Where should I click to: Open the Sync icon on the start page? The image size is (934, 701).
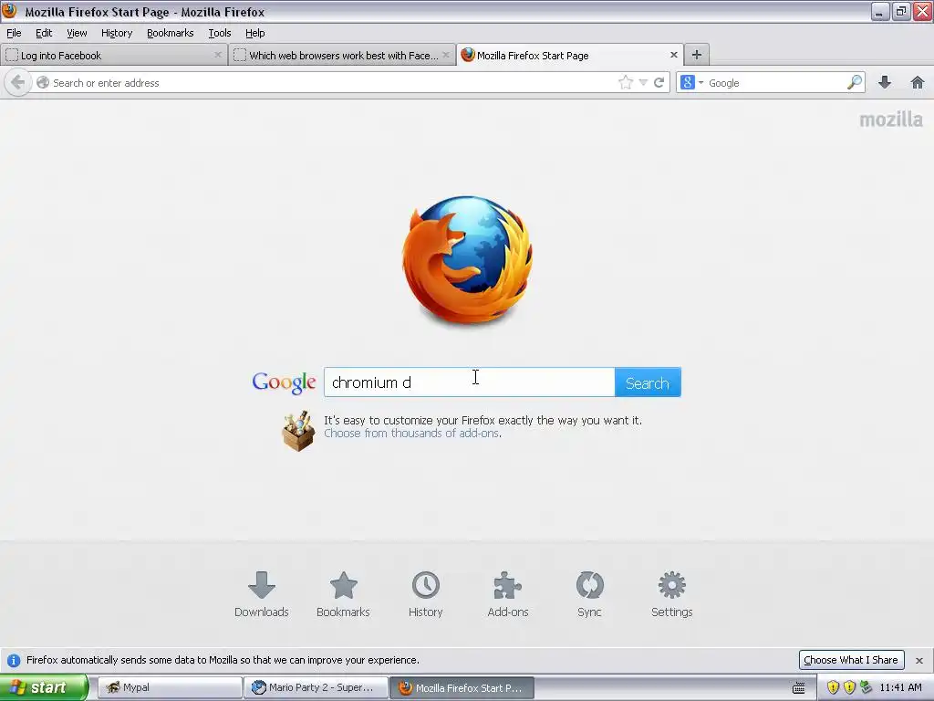point(590,593)
